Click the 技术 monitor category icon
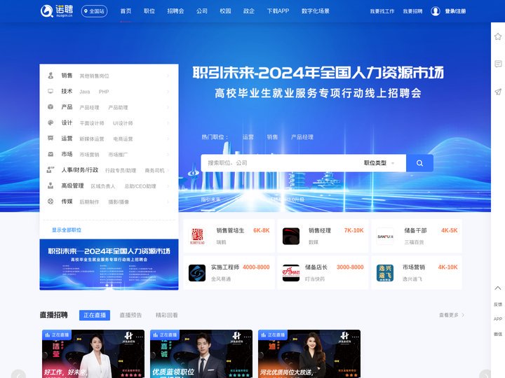This screenshot has width=505, height=378. coord(50,91)
